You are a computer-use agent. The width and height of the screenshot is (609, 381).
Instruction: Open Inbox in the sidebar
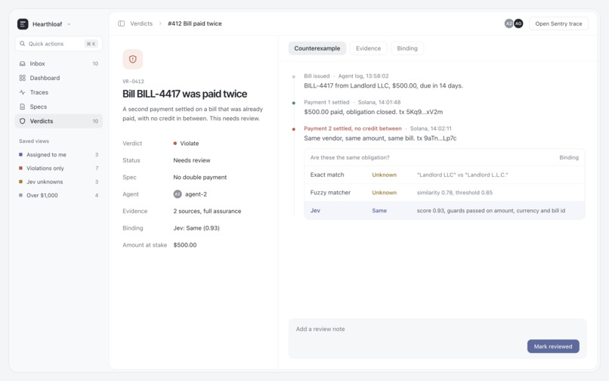pos(59,63)
